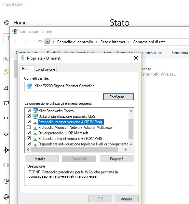Open the Wi-Fi section icon in sidebar
Screen dimensions: 189x204
[6, 88]
